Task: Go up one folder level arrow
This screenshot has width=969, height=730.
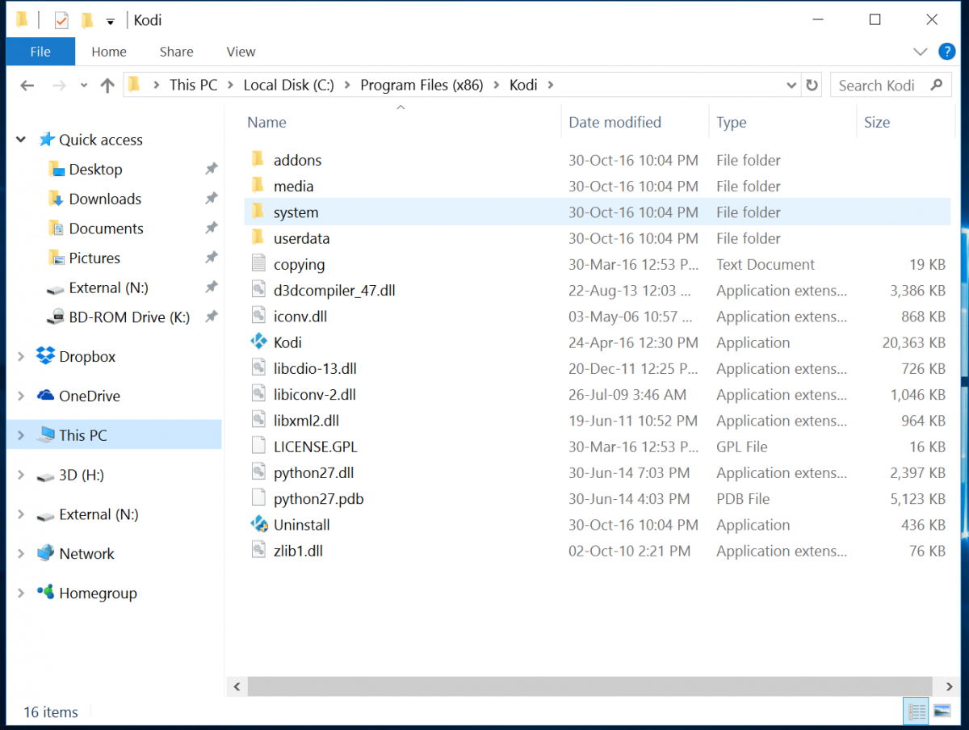Action: pos(107,86)
